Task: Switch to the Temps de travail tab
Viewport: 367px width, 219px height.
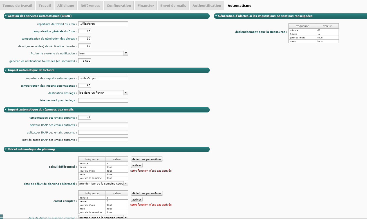Action: point(17,6)
